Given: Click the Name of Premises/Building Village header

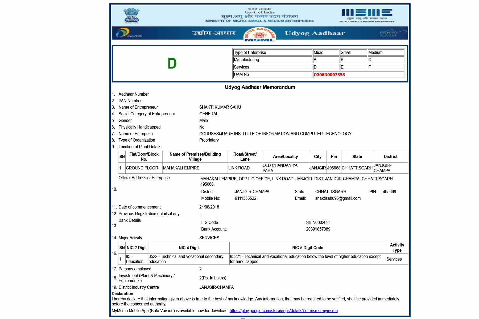Looking at the screenshot, I should coord(195,157).
